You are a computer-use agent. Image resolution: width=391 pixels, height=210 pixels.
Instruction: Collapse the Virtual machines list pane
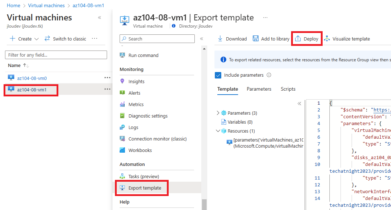tap(100, 18)
